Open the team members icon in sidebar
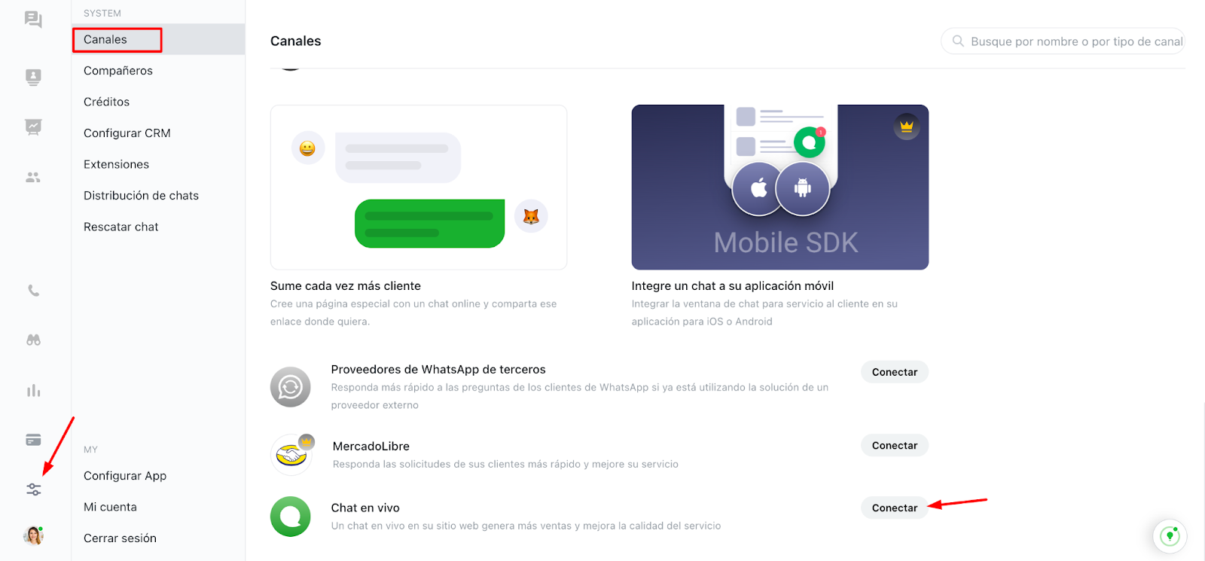This screenshot has height=561, width=1205. tap(33, 178)
